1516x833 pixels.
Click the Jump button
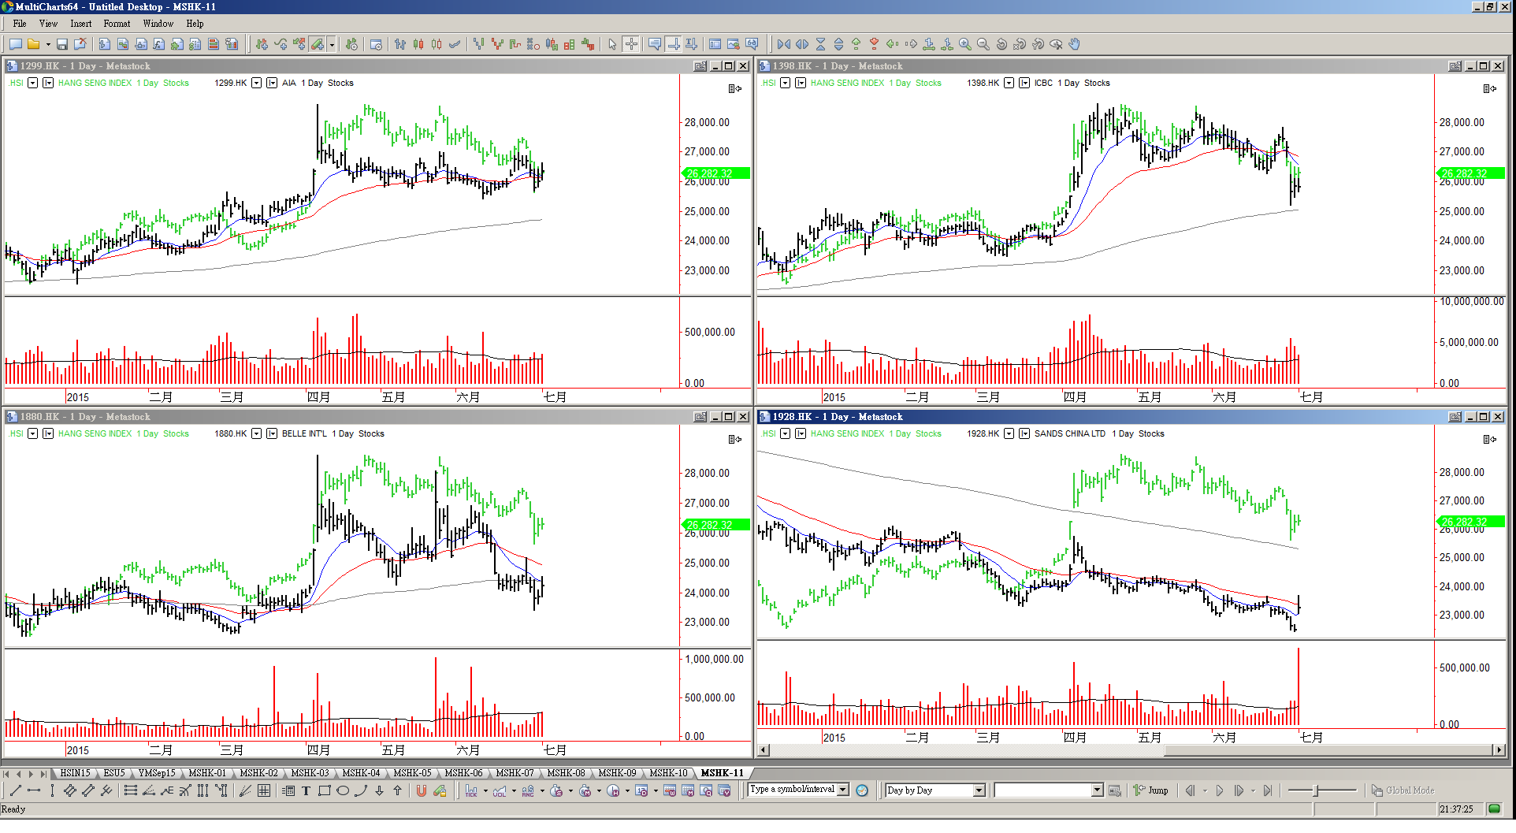[1151, 790]
